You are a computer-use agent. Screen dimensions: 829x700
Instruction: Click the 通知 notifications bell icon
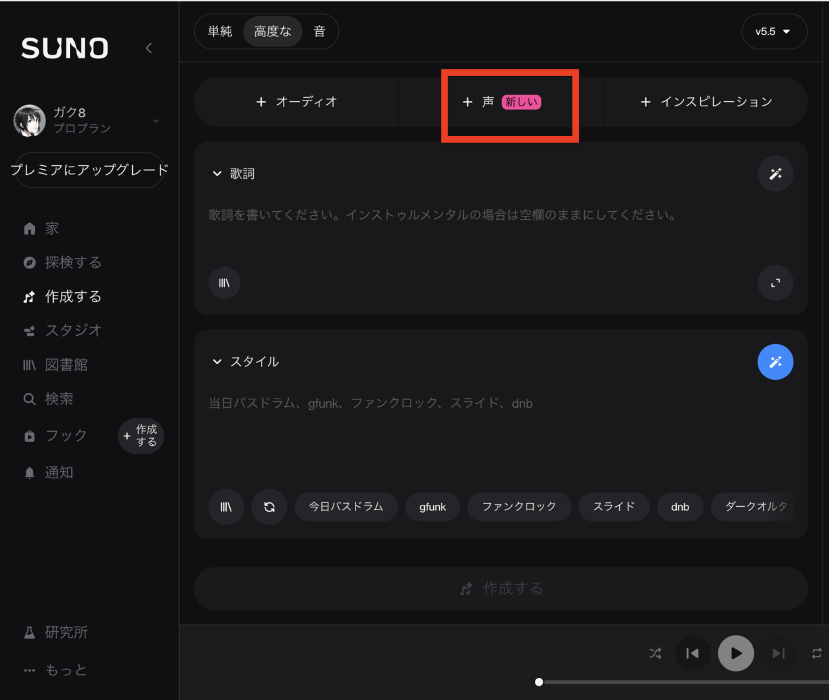(29, 472)
